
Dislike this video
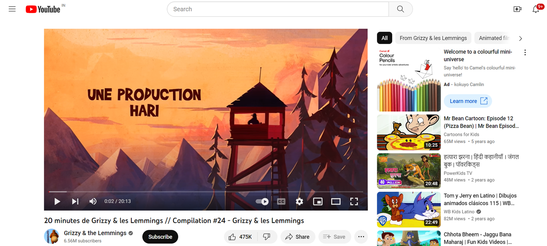click(267, 236)
